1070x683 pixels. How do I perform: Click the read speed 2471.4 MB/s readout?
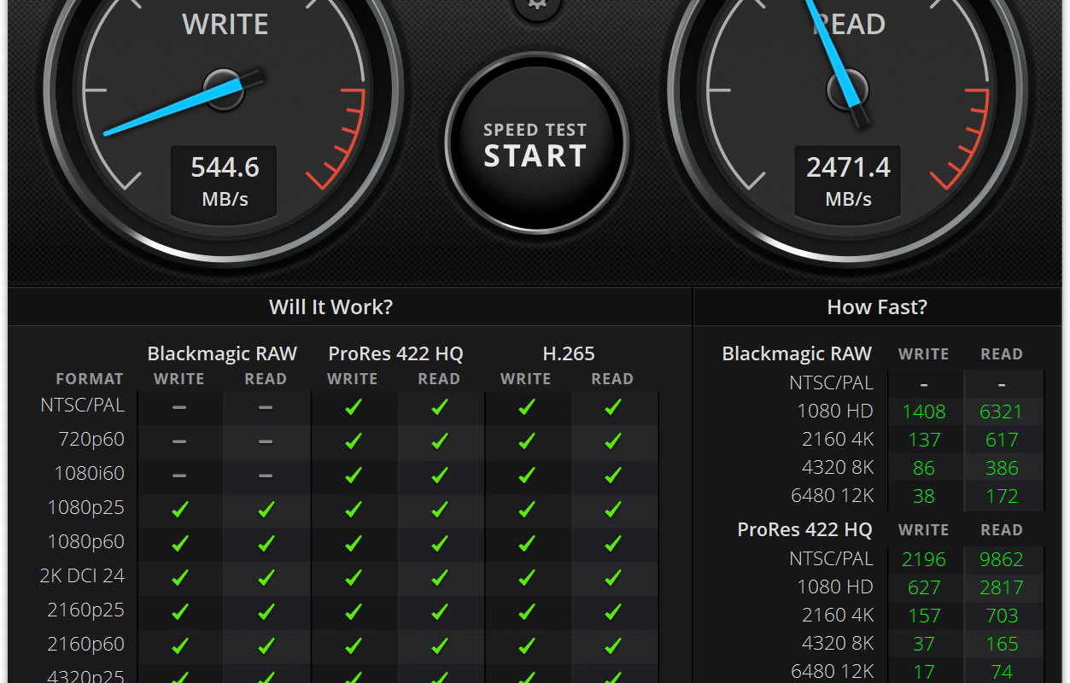[848, 181]
